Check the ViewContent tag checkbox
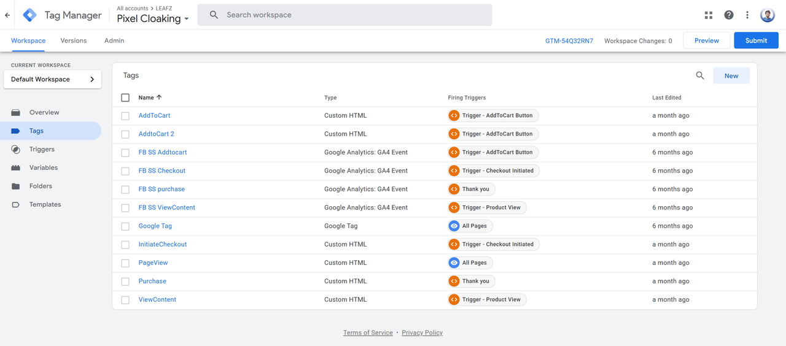Screen dimensions: 786x346 [x=125, y=300]
